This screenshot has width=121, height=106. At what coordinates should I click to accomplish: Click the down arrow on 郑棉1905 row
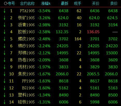[x=4, y=53]
